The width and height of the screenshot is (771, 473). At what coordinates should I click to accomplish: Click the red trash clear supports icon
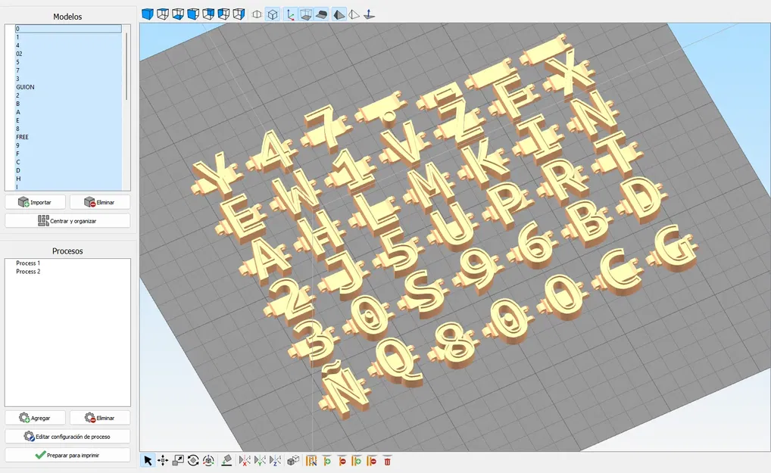388,461
